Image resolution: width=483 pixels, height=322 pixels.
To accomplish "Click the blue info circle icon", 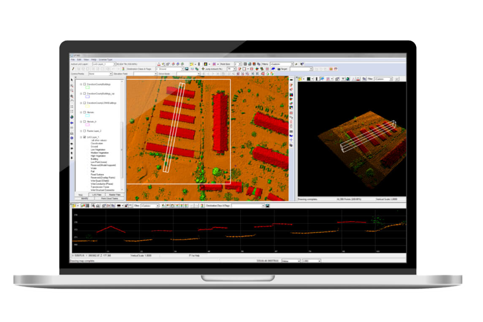I will [x=72, y=138].
